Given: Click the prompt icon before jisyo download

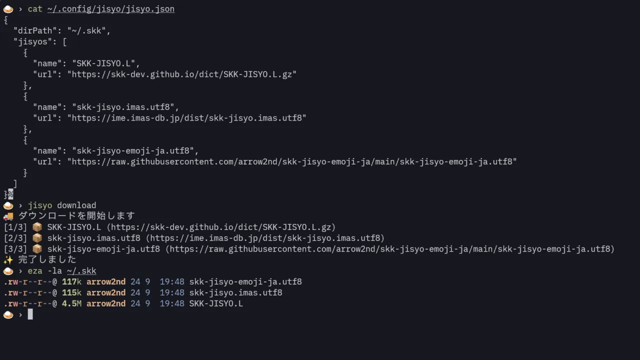Looking at the screenshot, I should [8, 205].
